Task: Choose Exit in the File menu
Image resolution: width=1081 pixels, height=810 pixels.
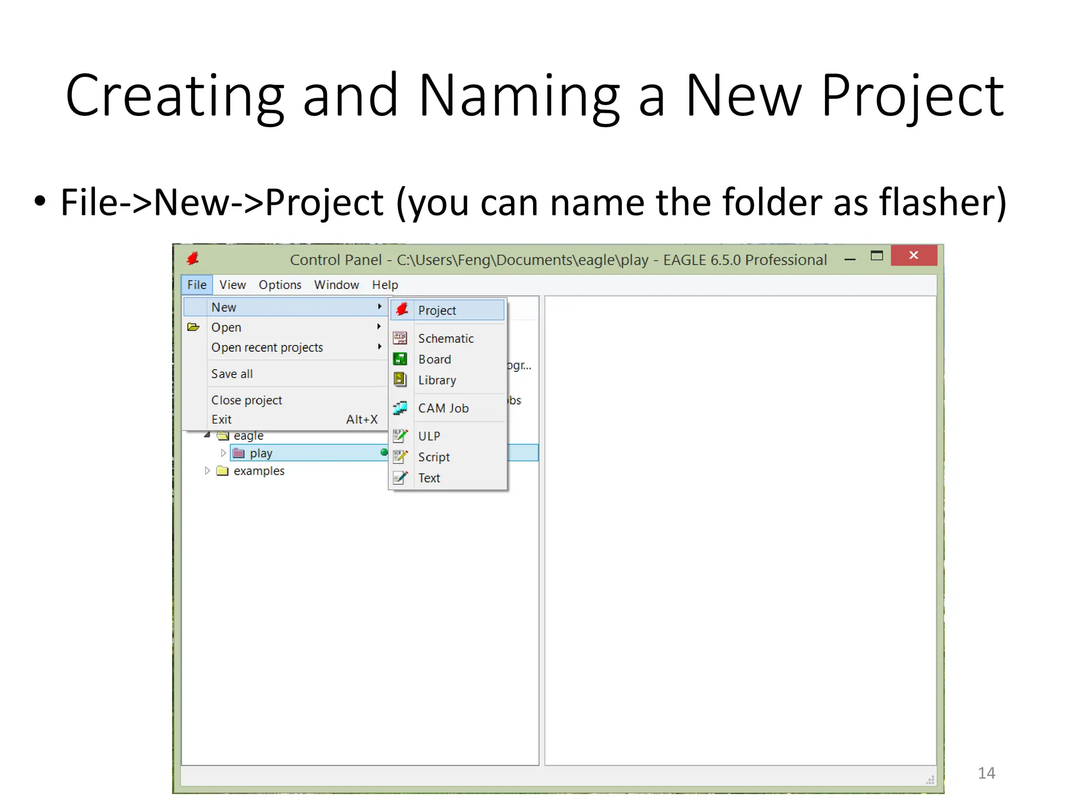Action: tap(286, 419)
